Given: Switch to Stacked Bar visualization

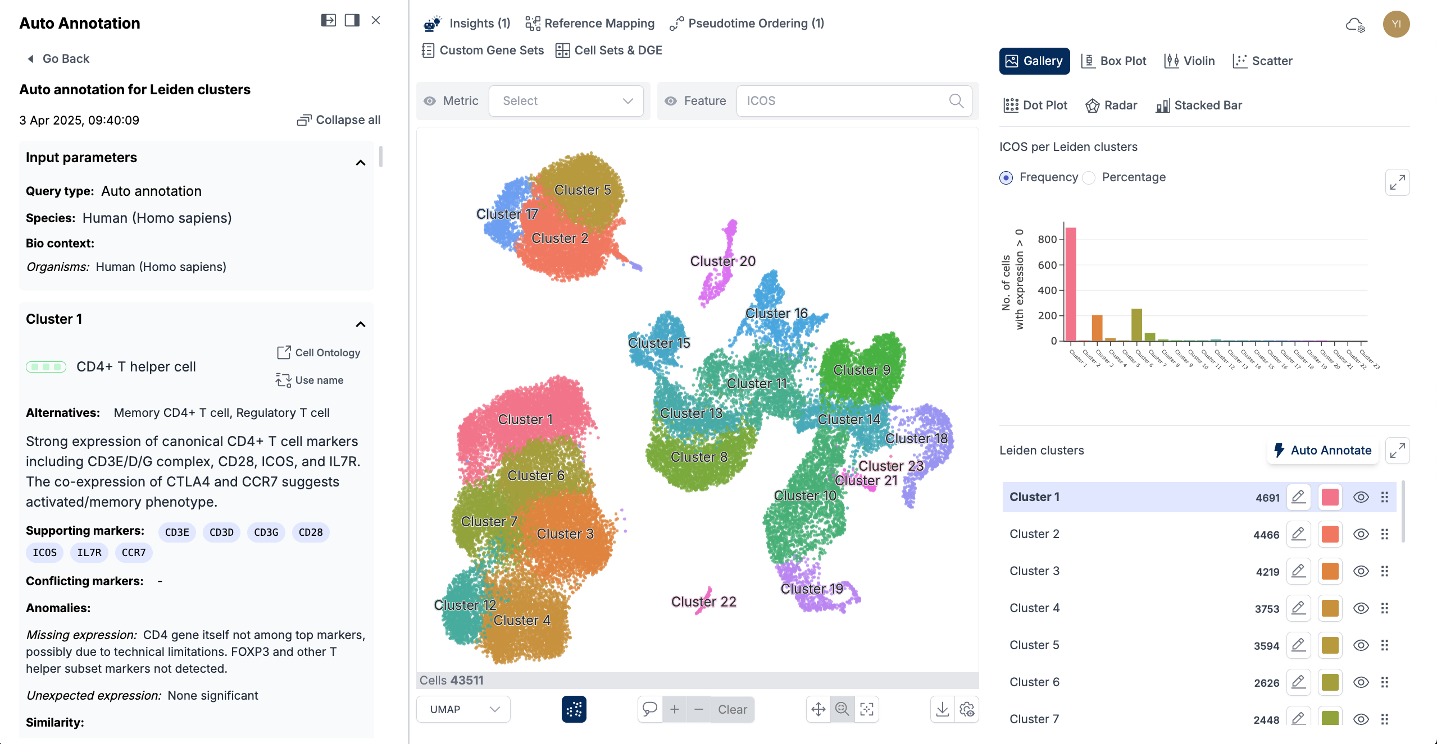Looking at the screenshot, I should (x=1199, y=105).
